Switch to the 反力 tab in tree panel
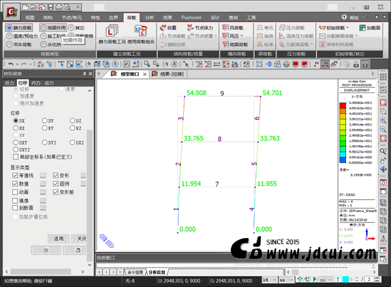 coord(9,83)
